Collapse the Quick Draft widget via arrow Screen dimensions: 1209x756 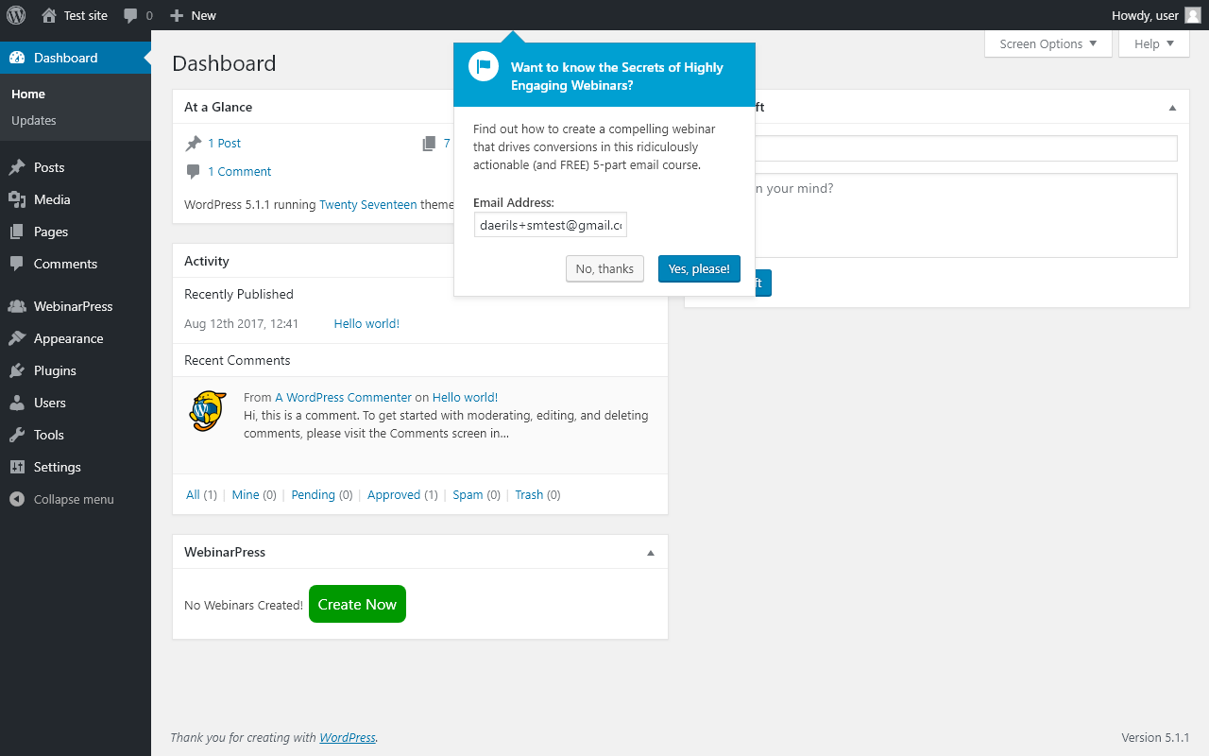tap(1173, 108)
